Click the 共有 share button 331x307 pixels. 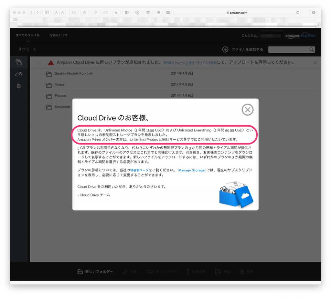(x=130, y=271)
